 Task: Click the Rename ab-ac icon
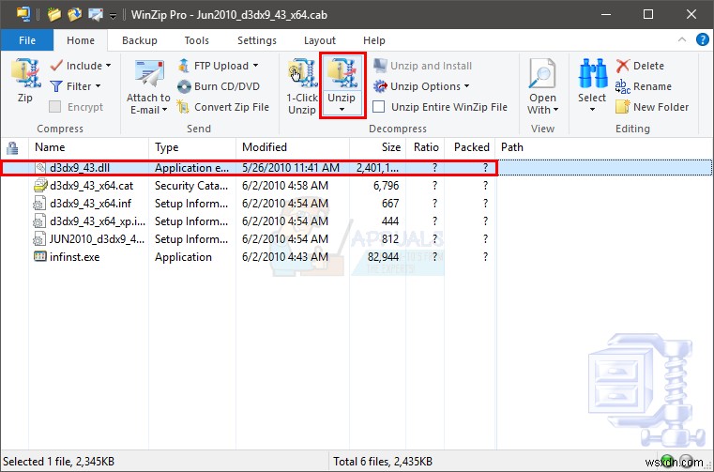pos(622,86)
